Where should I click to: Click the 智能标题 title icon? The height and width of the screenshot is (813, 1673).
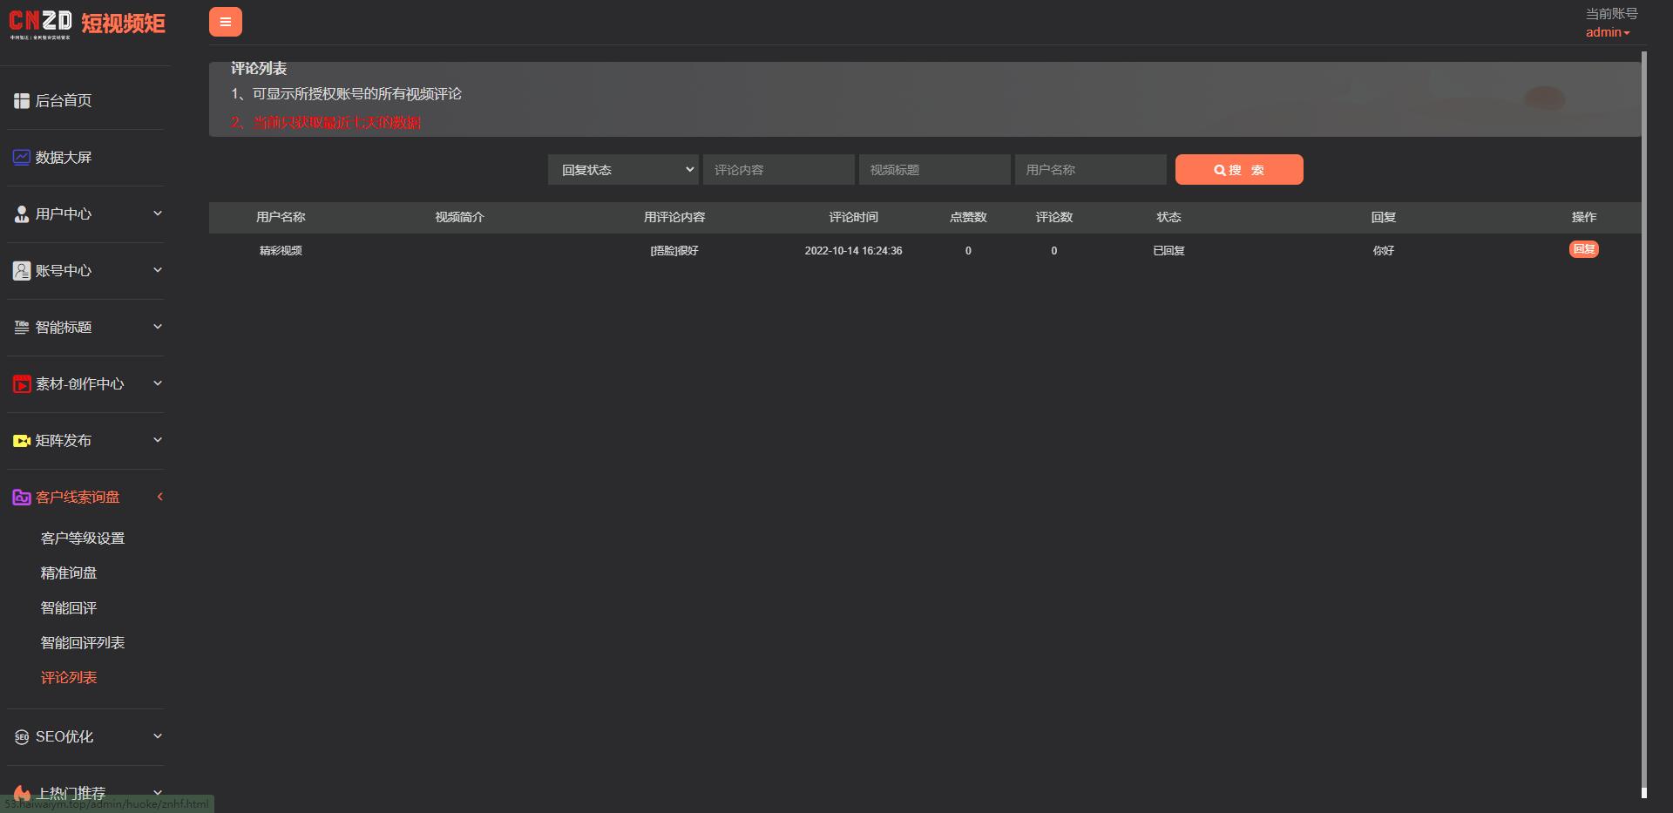(22, 328)
